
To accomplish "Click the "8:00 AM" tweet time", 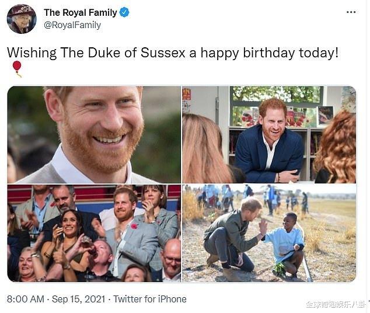I will pos(26,299).
